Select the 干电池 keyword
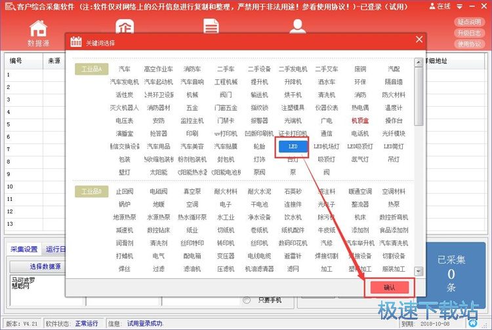 259,204
